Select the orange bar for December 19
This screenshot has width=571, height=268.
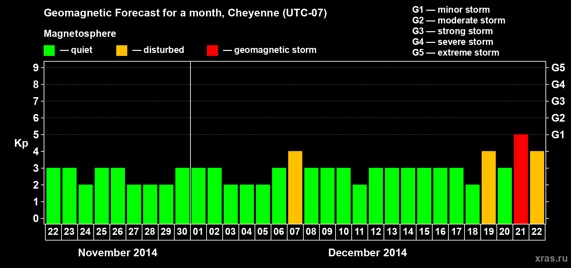click(488, 187)
